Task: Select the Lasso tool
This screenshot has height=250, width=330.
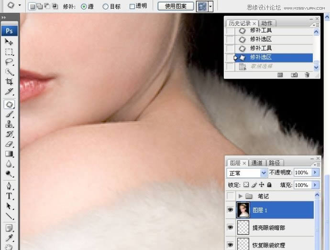Action: (x=9, y=62)
